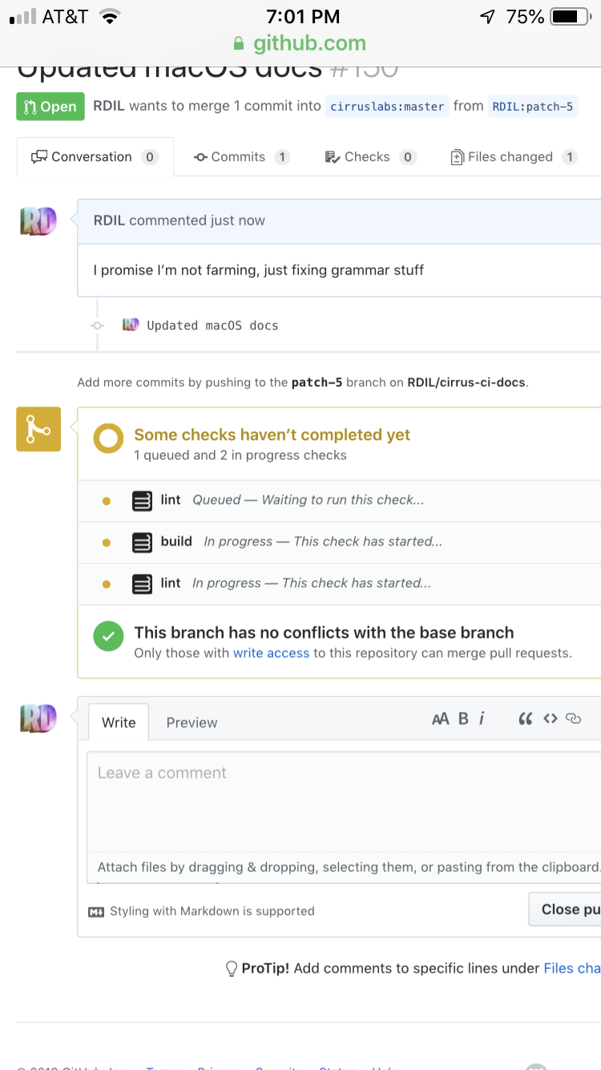Insert a blockquote using the quote icon

(x=526, y=718)
